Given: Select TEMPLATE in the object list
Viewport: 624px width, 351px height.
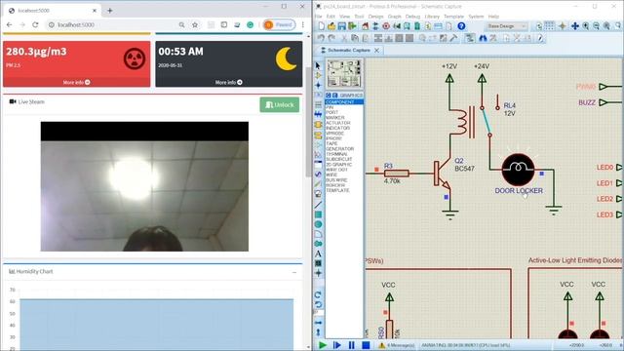Looking at the screenshot, I should [x=337, y=191].
